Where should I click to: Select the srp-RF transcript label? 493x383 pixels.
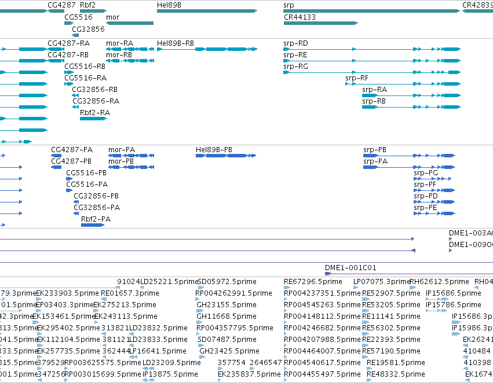point(356,78)
